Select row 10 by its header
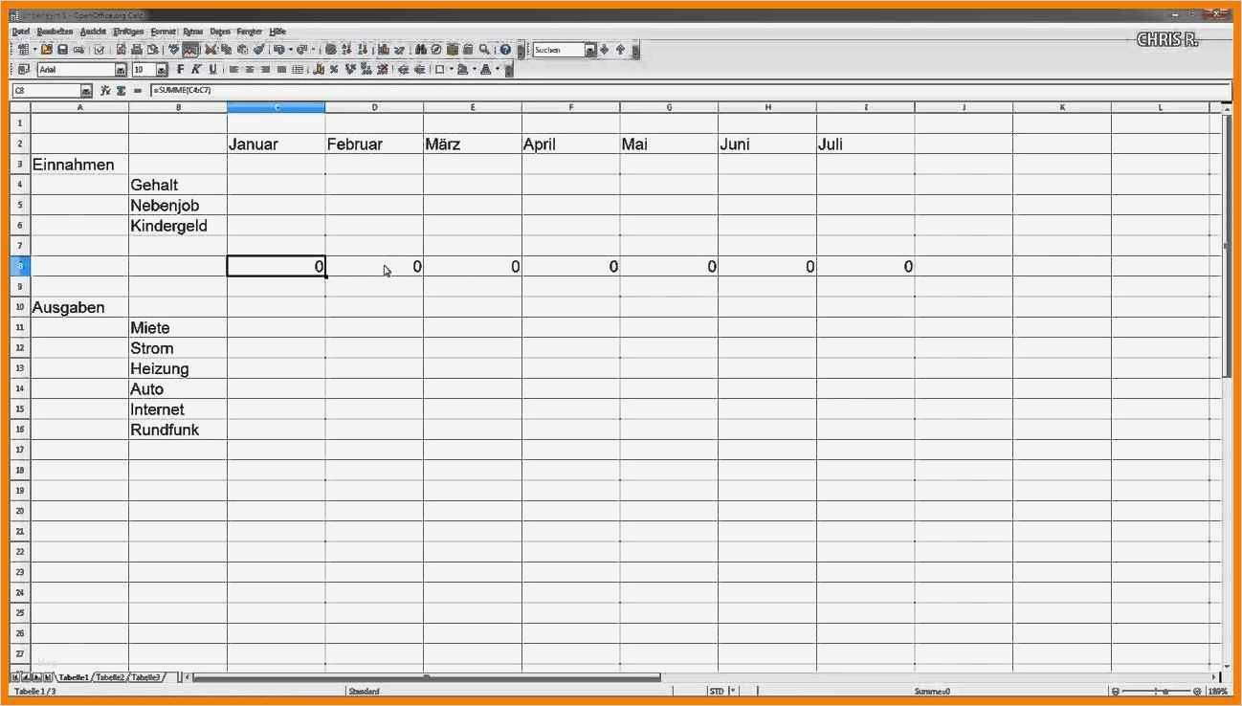1242x706 pixels. pos(20,307)
